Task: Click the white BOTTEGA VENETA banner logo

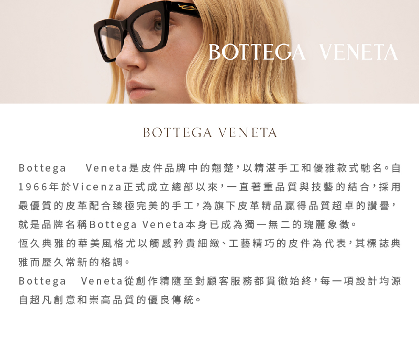Action: coord(303,52)
